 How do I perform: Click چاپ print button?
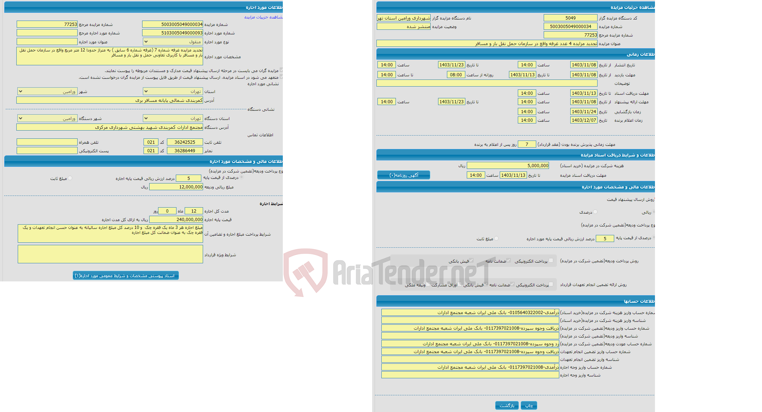pyautogui.click(x=529, y=405)
